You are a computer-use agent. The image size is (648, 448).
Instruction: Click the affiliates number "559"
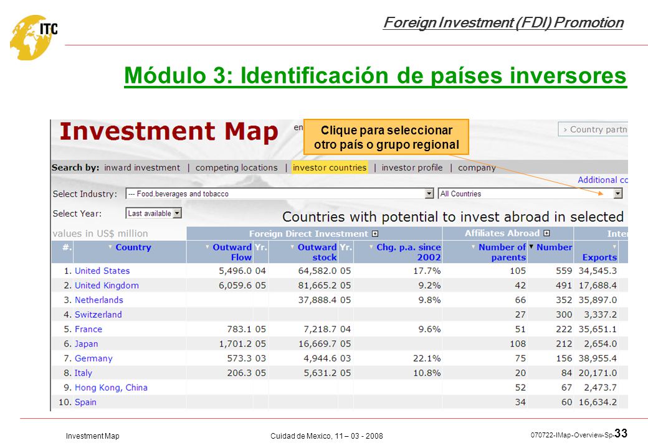(564, 271)
